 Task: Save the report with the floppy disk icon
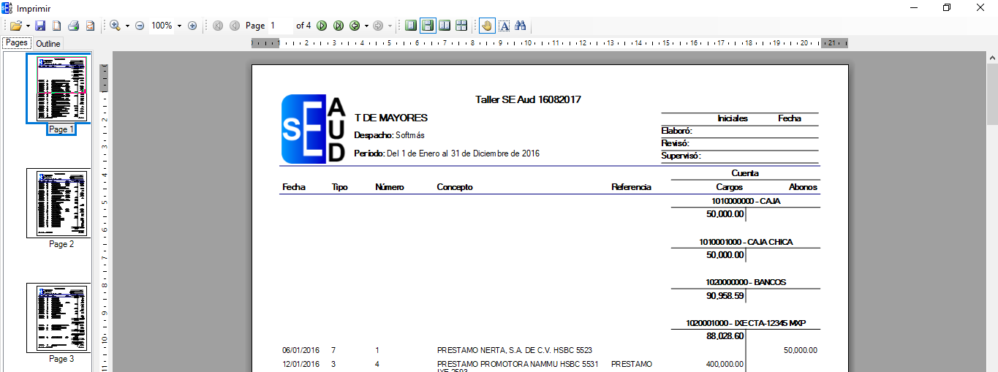point(41,26)
